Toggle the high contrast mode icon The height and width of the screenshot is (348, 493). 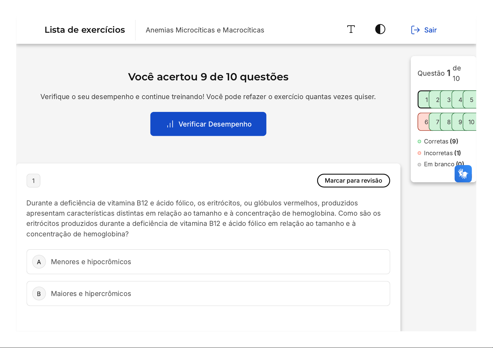coord(380,30)
